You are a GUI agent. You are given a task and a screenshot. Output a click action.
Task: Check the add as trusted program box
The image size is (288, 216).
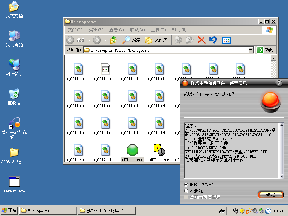[186, 197]
